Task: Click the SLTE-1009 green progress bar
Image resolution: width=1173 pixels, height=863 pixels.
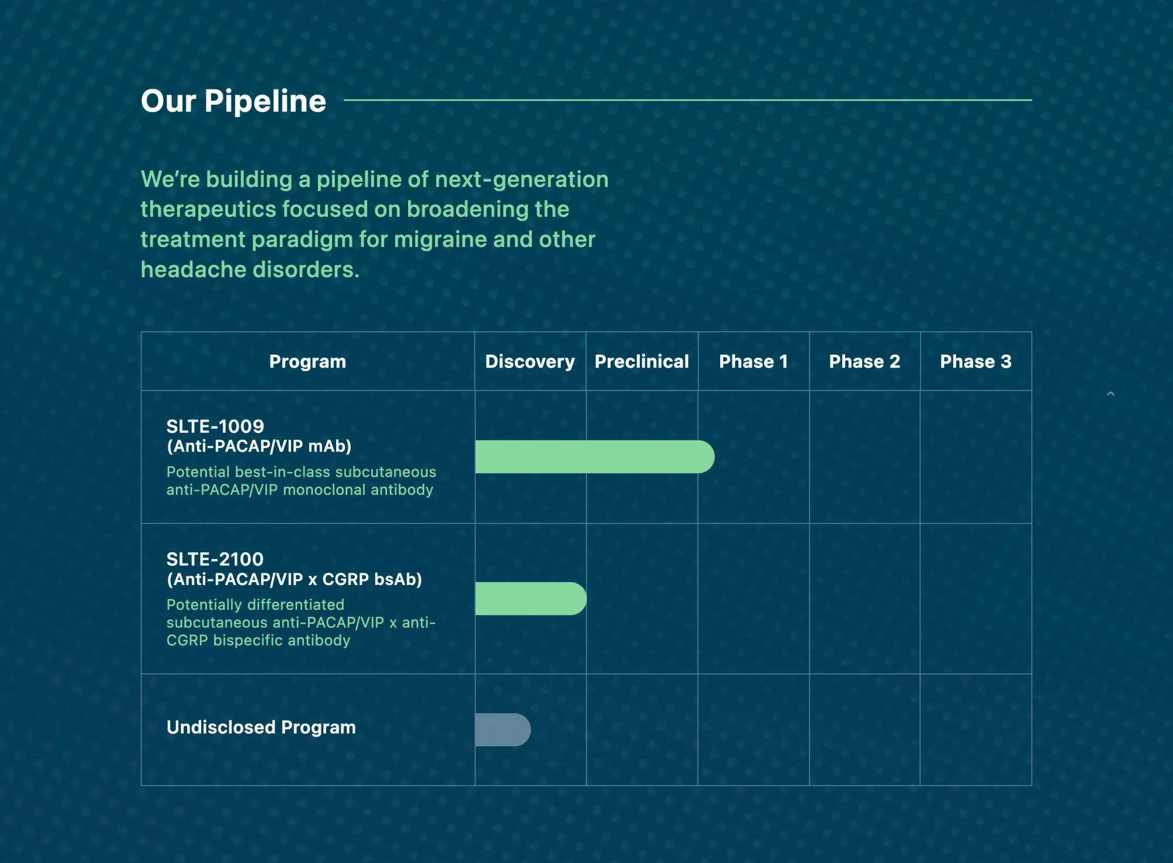Action: [x=595, y=457]
